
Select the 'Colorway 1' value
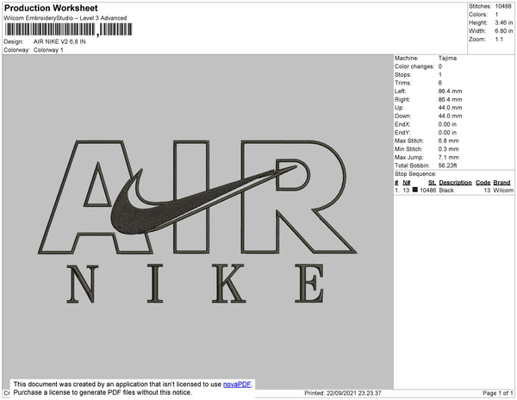pos(48,50)
